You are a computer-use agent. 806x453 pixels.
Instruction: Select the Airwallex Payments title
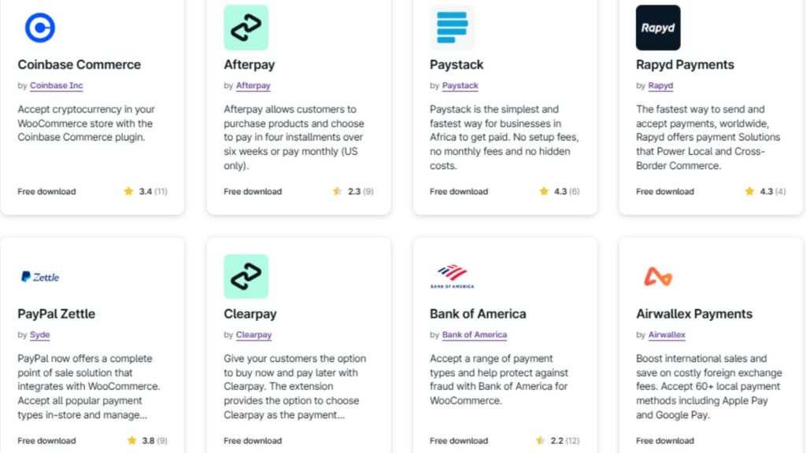693,314
